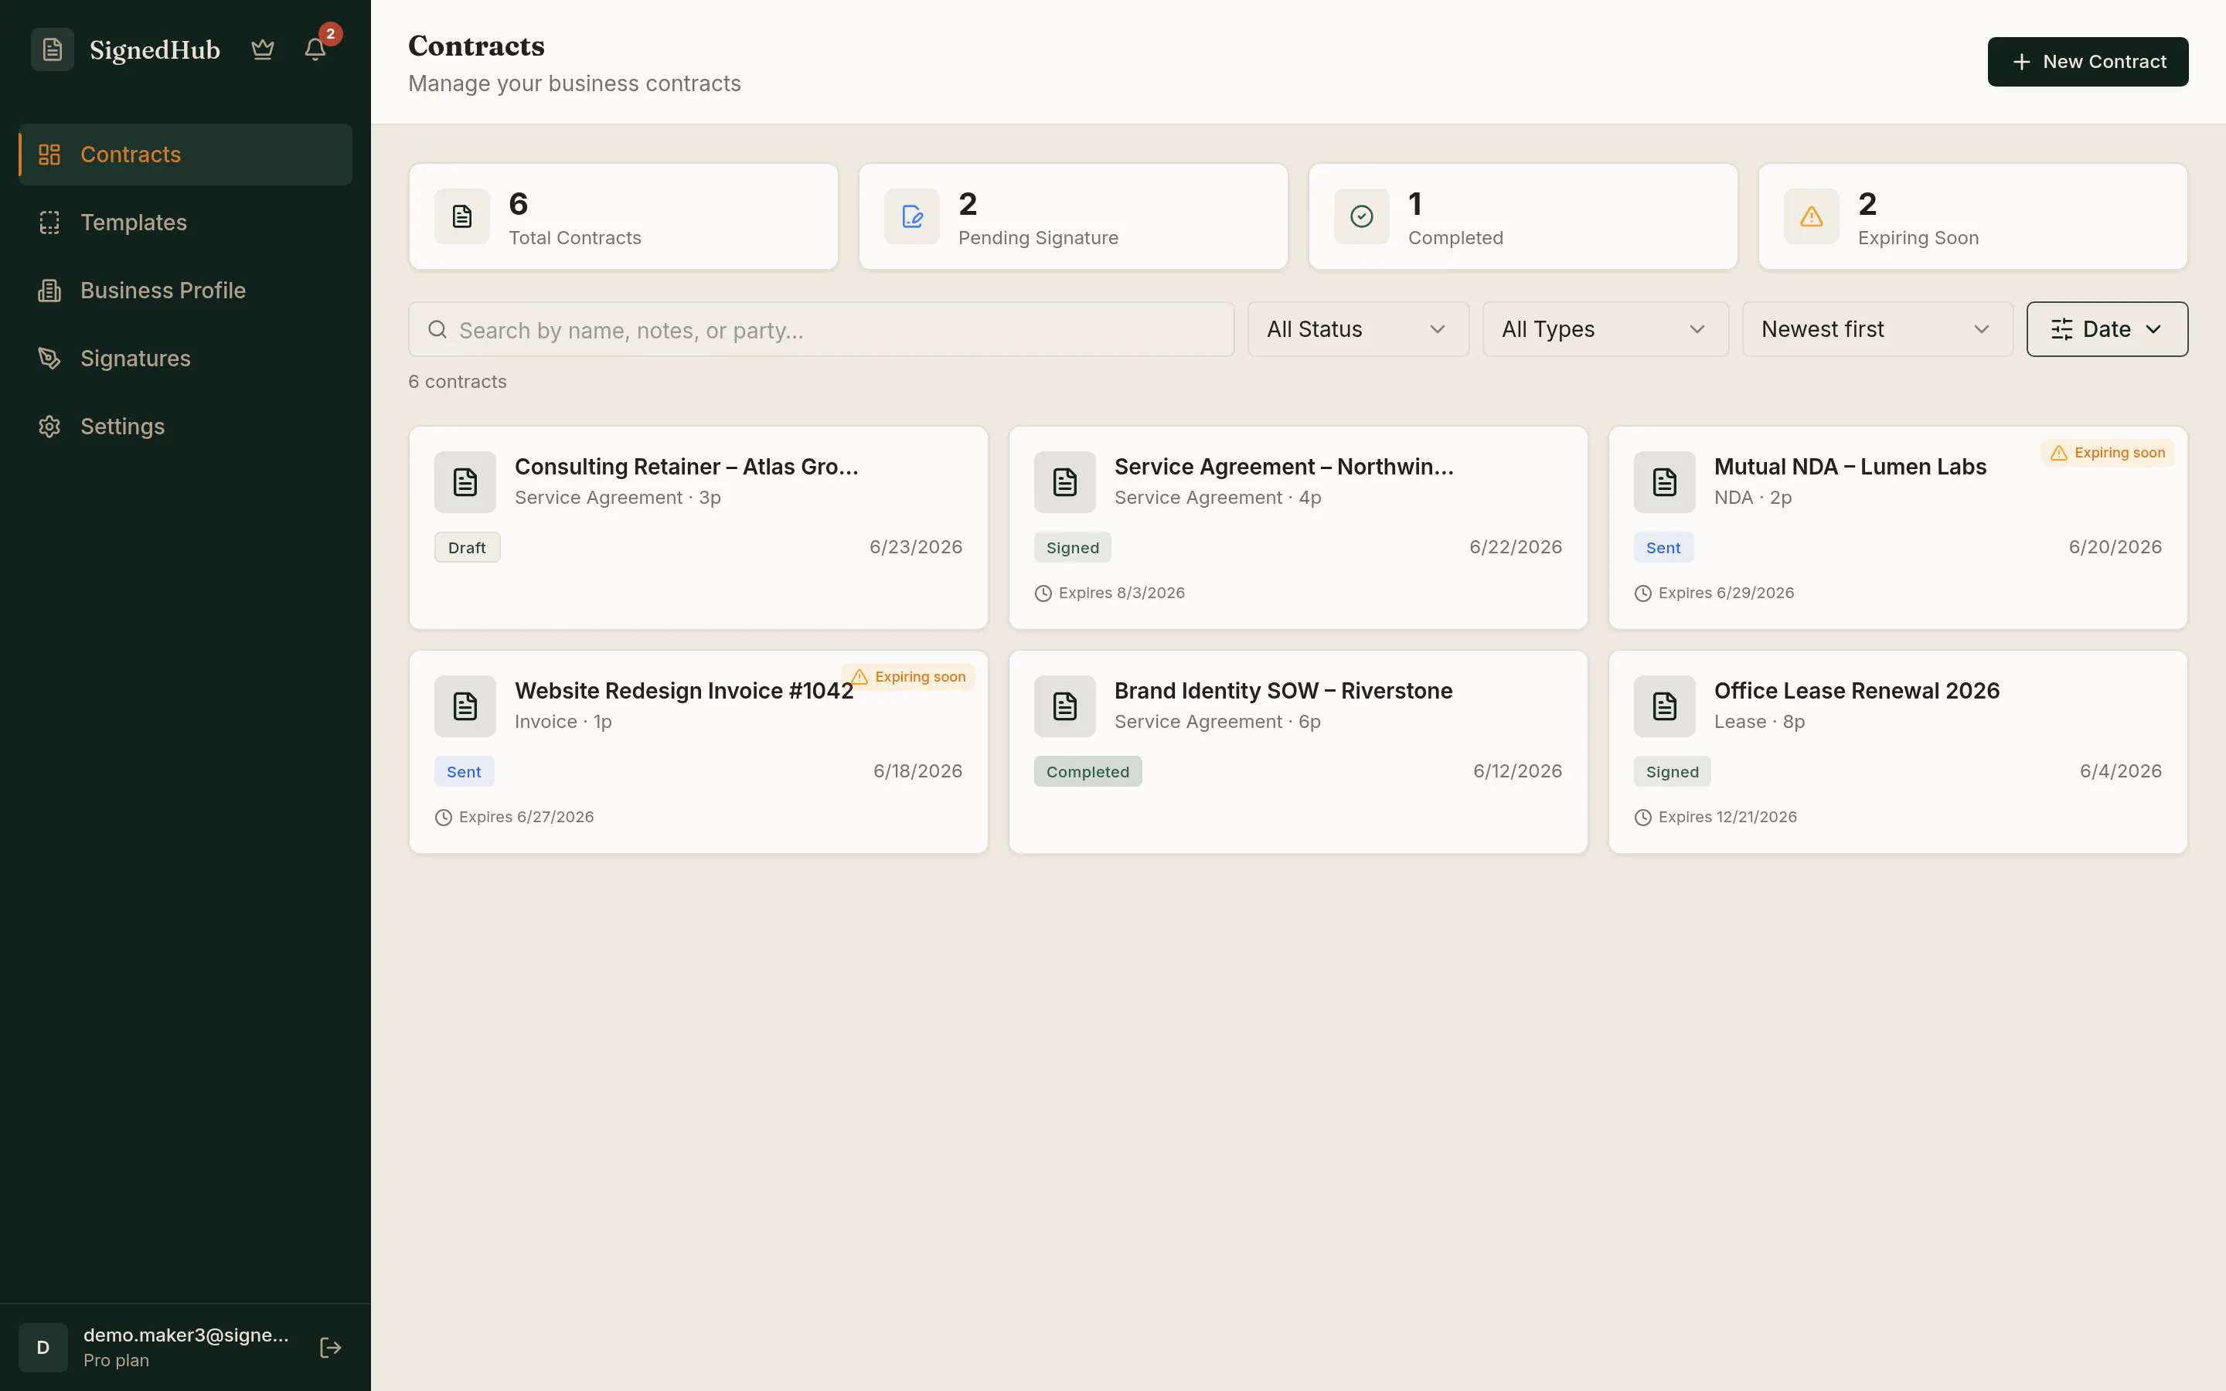Click the Pending Signature stat card
The image size is (2226, 1391).
pos(1074,216)
